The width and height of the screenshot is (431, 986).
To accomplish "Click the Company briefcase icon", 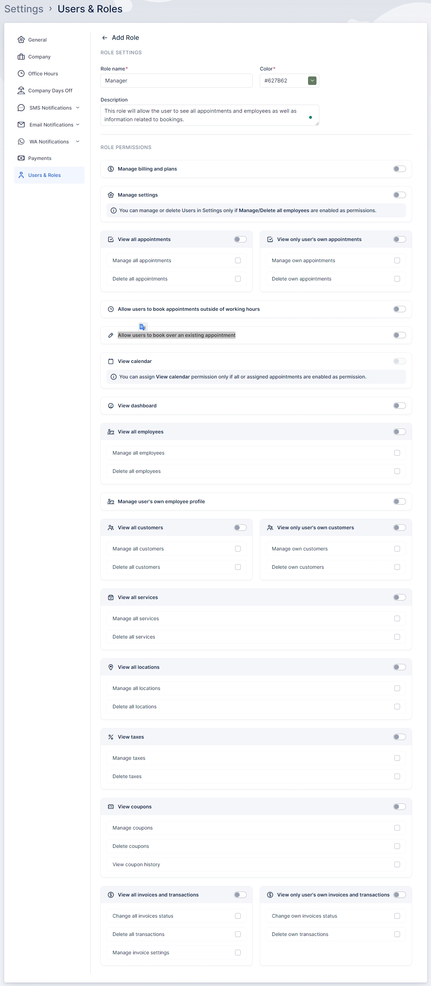I will coord(21,57).
